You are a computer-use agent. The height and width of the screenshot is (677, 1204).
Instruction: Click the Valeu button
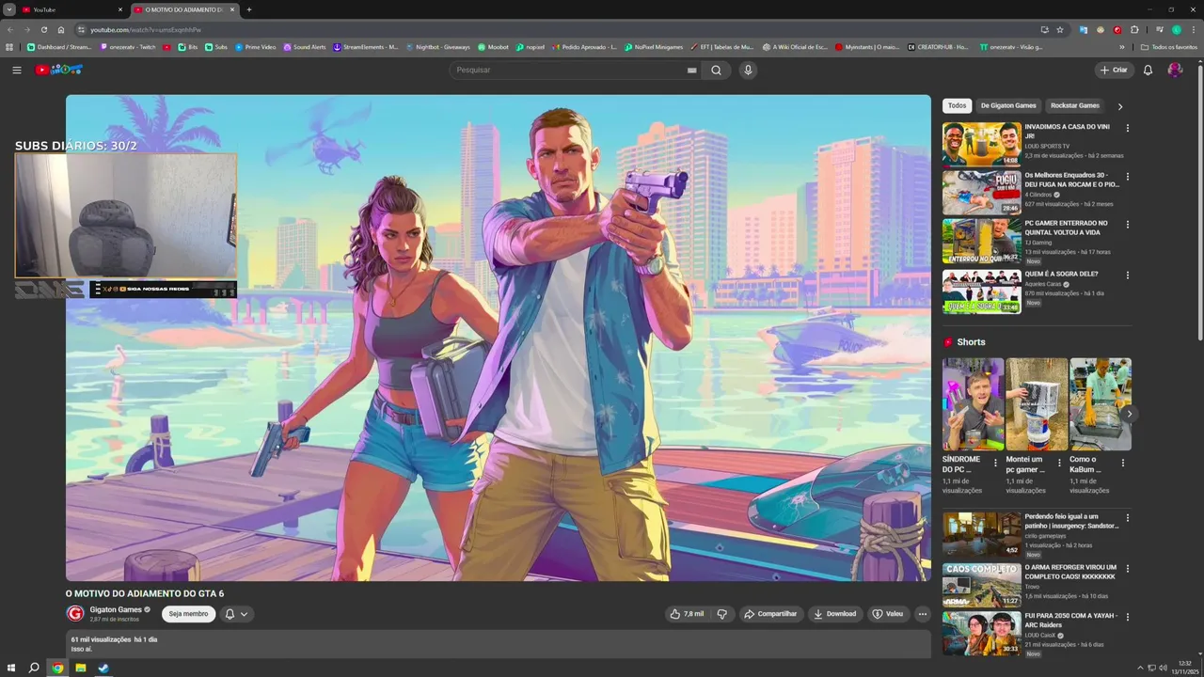point(888,614)
